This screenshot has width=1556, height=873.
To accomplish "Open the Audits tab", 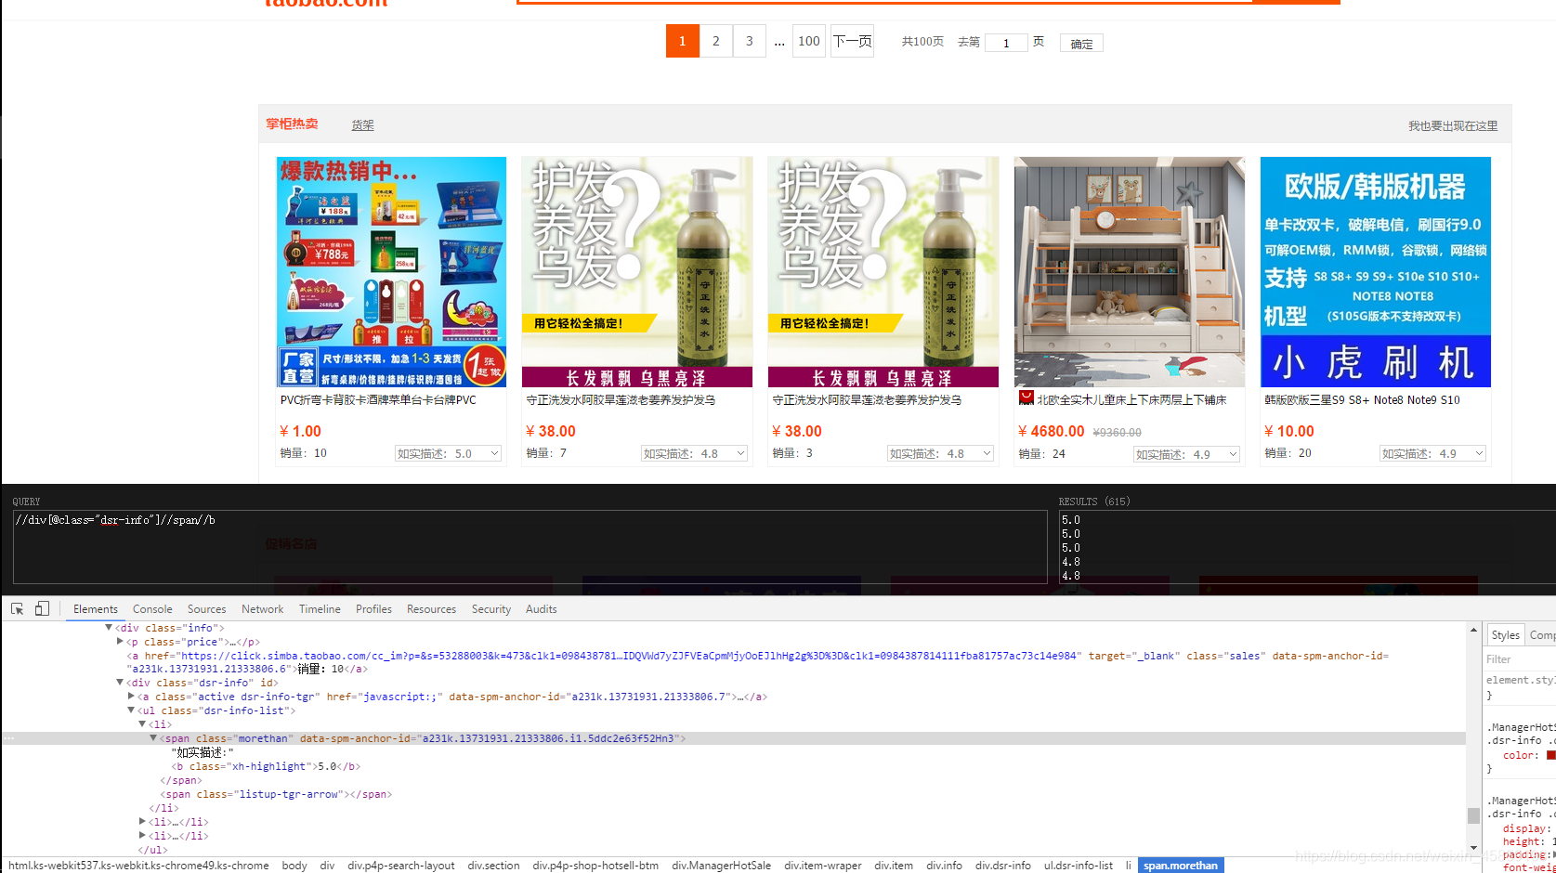I will (542, 609).
